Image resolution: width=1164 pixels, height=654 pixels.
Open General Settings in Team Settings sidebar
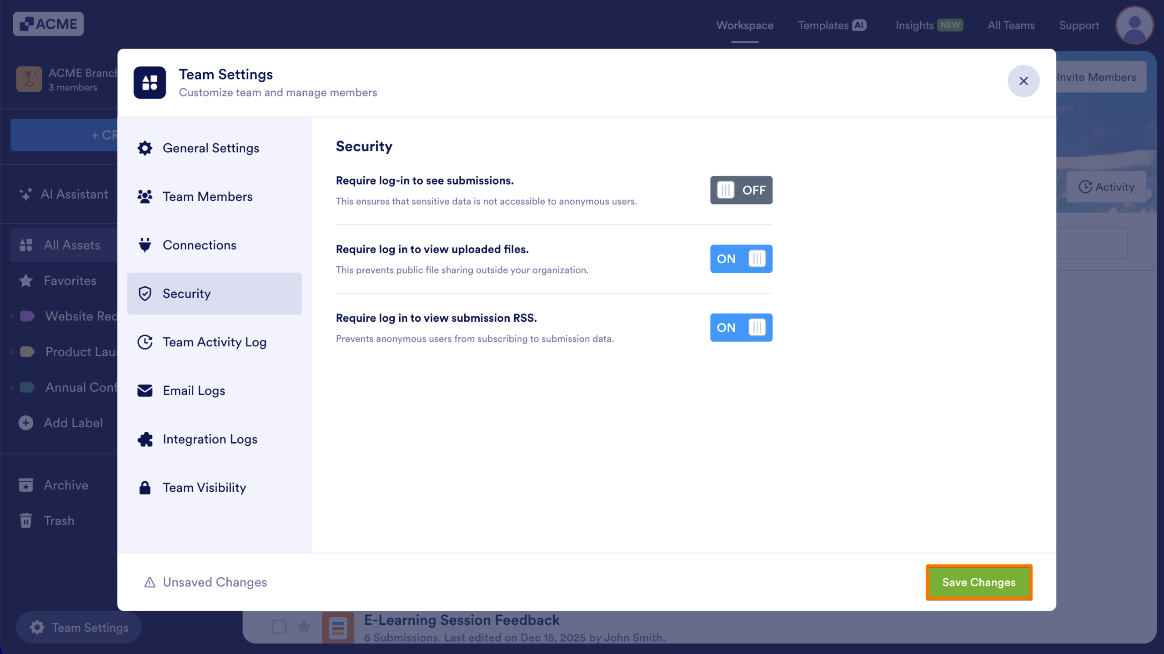point(145,148)
